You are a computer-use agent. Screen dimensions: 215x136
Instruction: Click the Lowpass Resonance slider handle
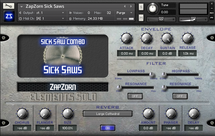119,87
